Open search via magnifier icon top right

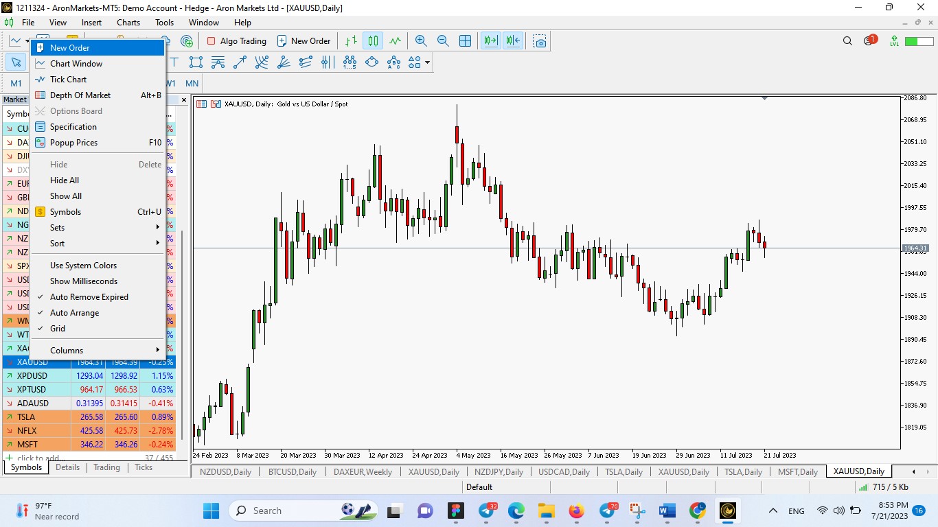click(847, 41)
